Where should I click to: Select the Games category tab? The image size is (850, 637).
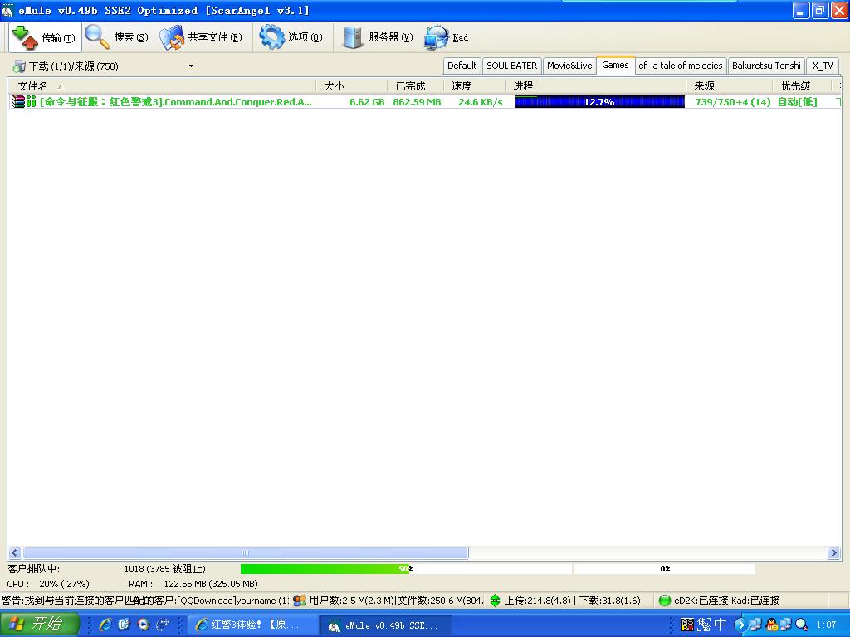tap(615, 65)
